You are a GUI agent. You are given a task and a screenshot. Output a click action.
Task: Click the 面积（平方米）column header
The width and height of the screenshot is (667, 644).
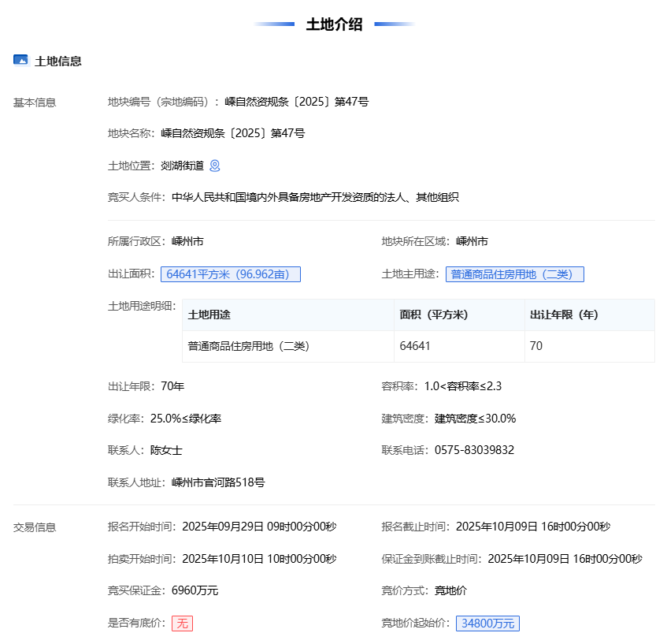click(x=434, y=315)
